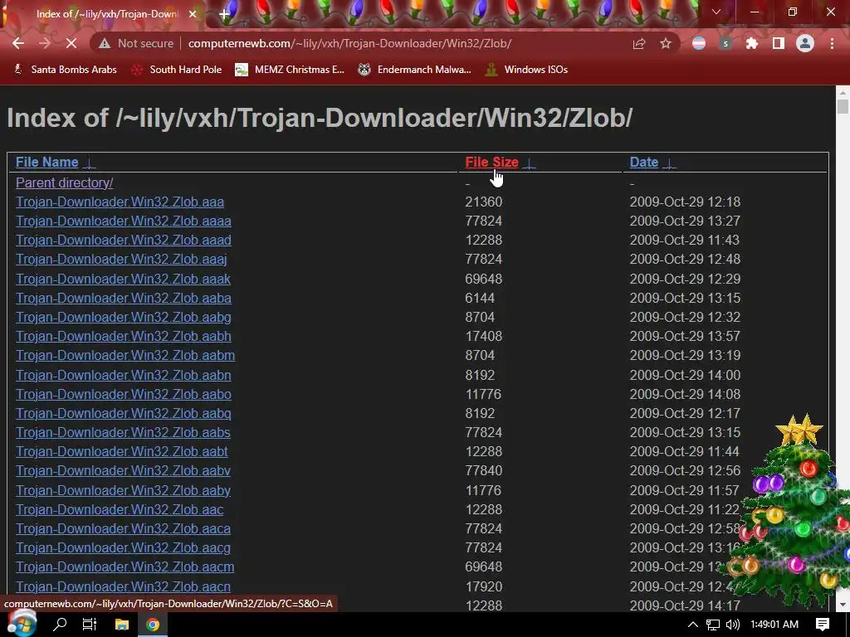Open Trojan-Downloader.Win32.Zlob.aabt file link
850x637 pixels.
(x=122, y=451)
